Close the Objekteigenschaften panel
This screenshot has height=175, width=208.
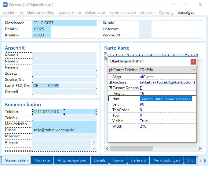coord(193,61)
